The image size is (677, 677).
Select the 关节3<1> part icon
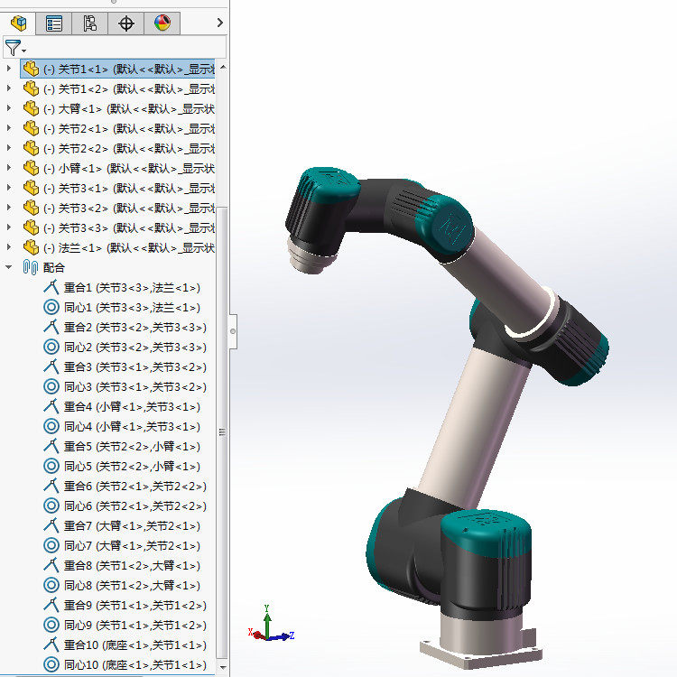pos(31,188)
